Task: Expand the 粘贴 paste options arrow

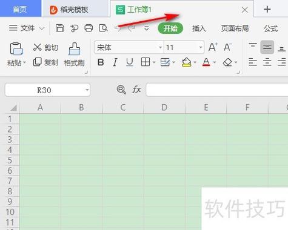Action: click(24, 62)
